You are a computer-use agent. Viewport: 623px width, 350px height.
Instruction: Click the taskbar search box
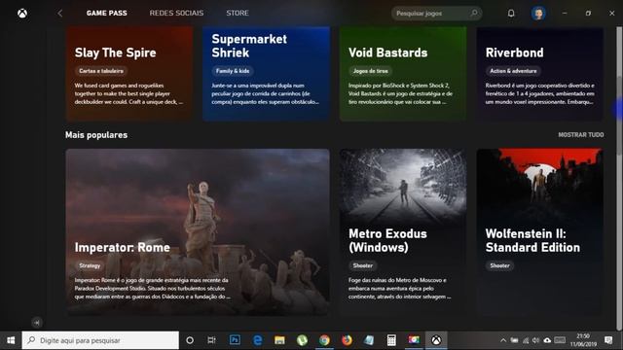(x=100, y=340)
